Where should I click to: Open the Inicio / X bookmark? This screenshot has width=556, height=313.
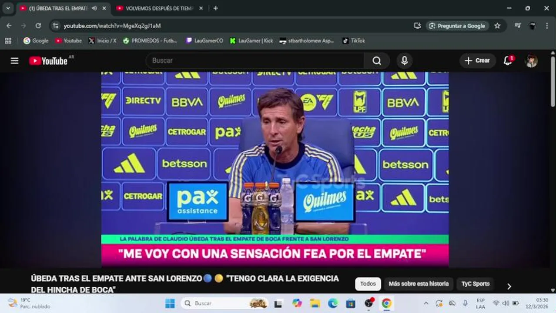click(103, 41)
